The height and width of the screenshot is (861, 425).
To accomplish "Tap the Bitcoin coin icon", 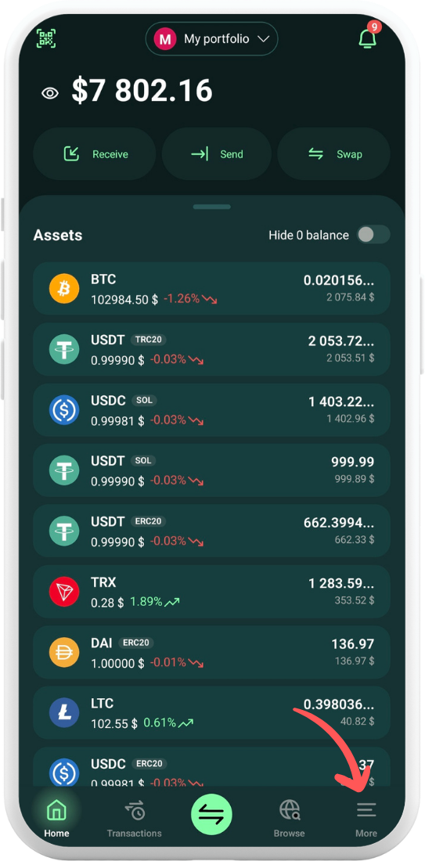I will [x=64, y=288].
